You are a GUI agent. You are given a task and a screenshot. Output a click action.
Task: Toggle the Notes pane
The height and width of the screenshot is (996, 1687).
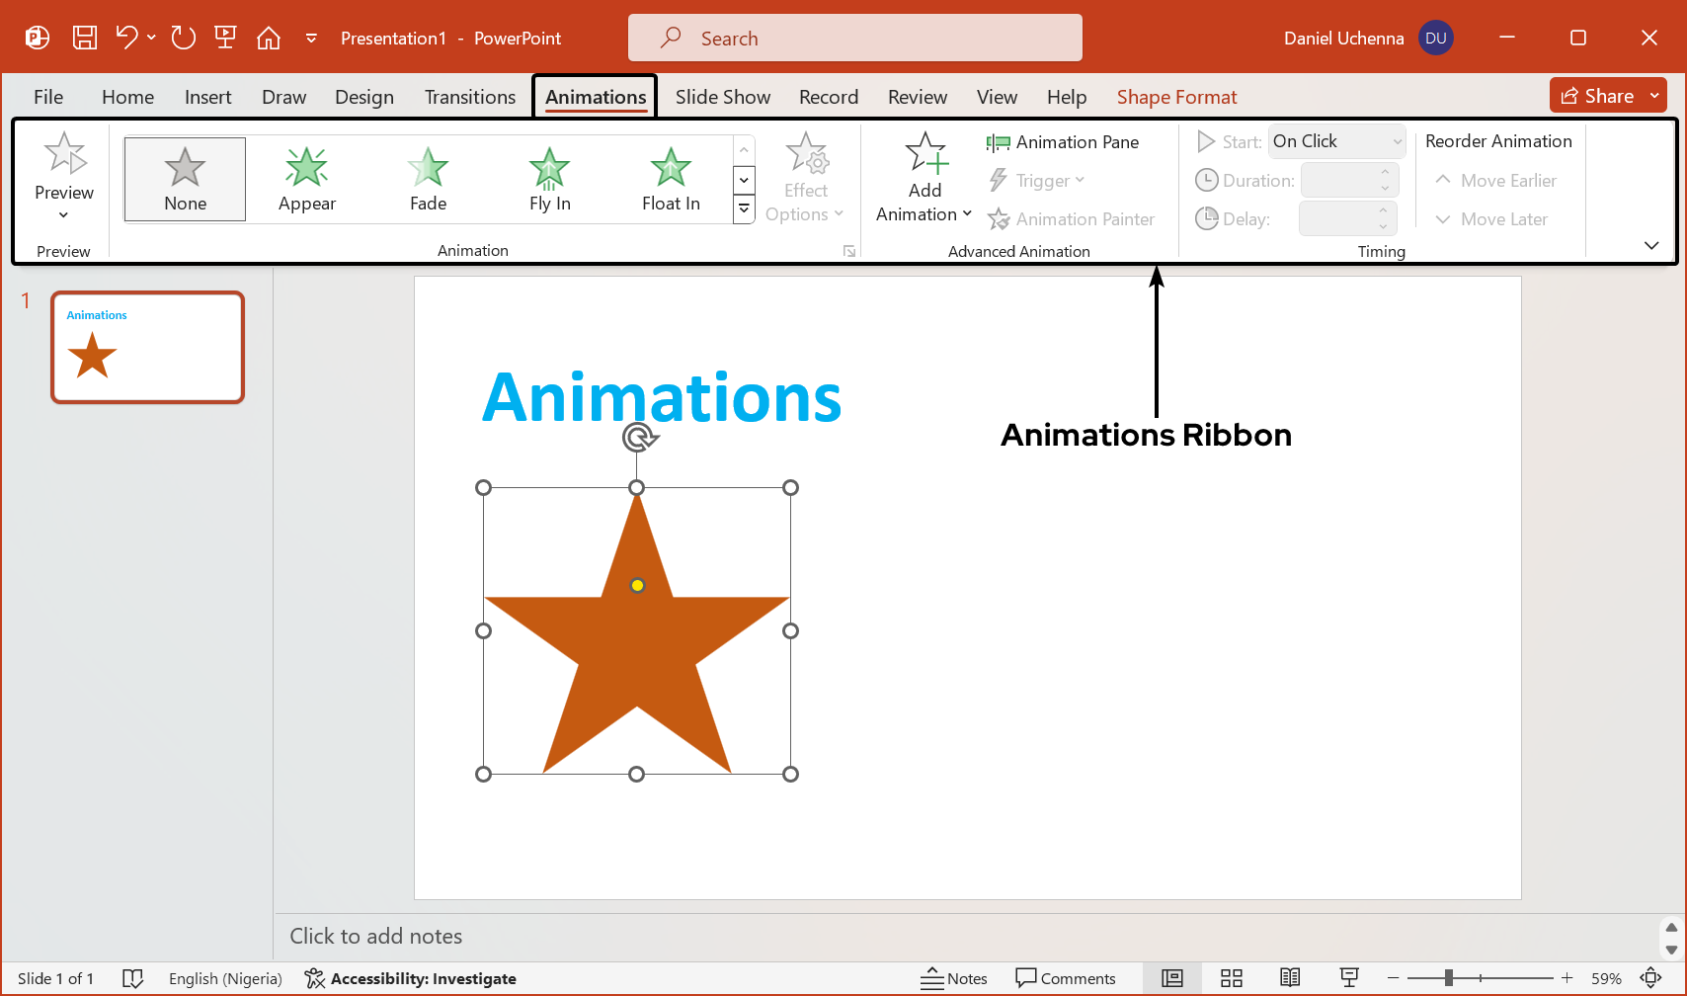(954, 978)
